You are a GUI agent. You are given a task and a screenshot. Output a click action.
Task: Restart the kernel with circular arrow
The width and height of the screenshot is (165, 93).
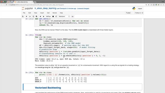pyautogui.click(x=56, y=17)
